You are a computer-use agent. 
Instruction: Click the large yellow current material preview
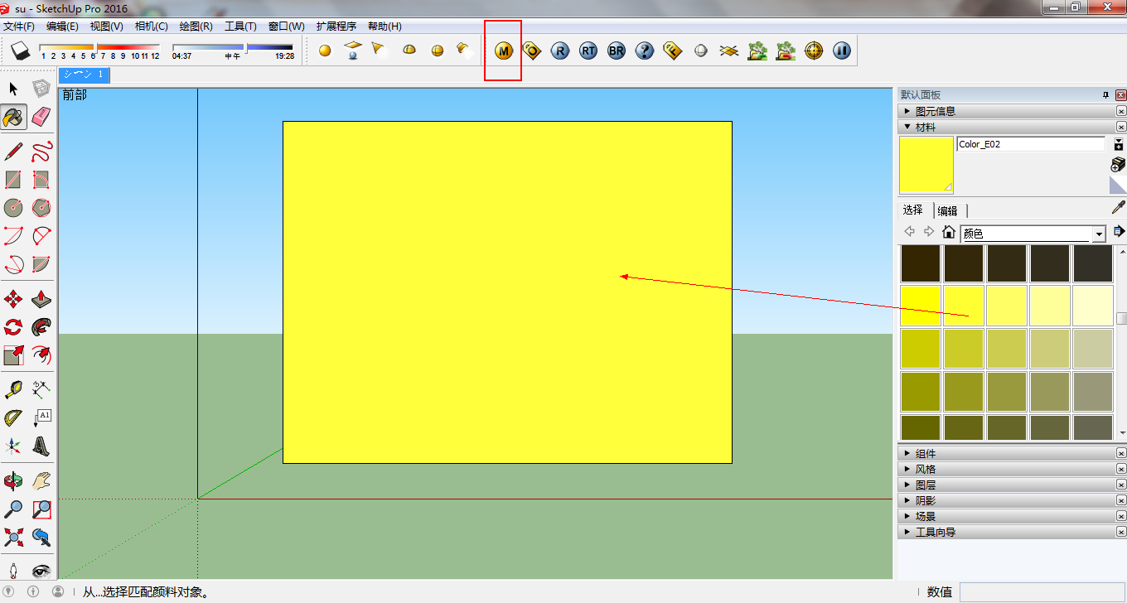(x=926, y=165)
